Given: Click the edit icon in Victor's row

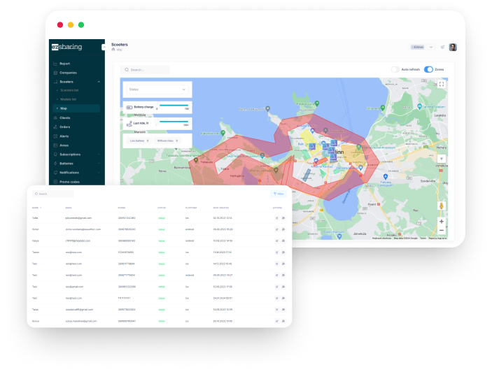Looking at the screenshot, I should click(276, 229).
